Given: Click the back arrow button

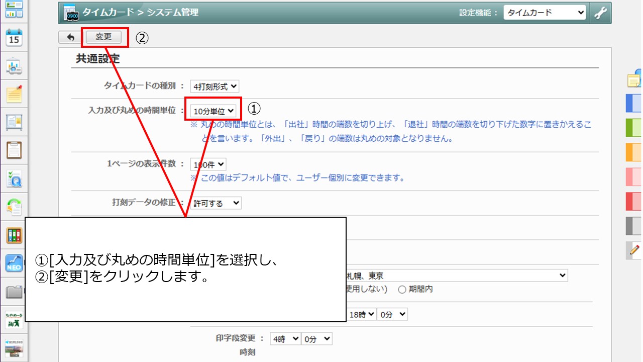Looking at the screenshot, I should (x=70, y=37).
